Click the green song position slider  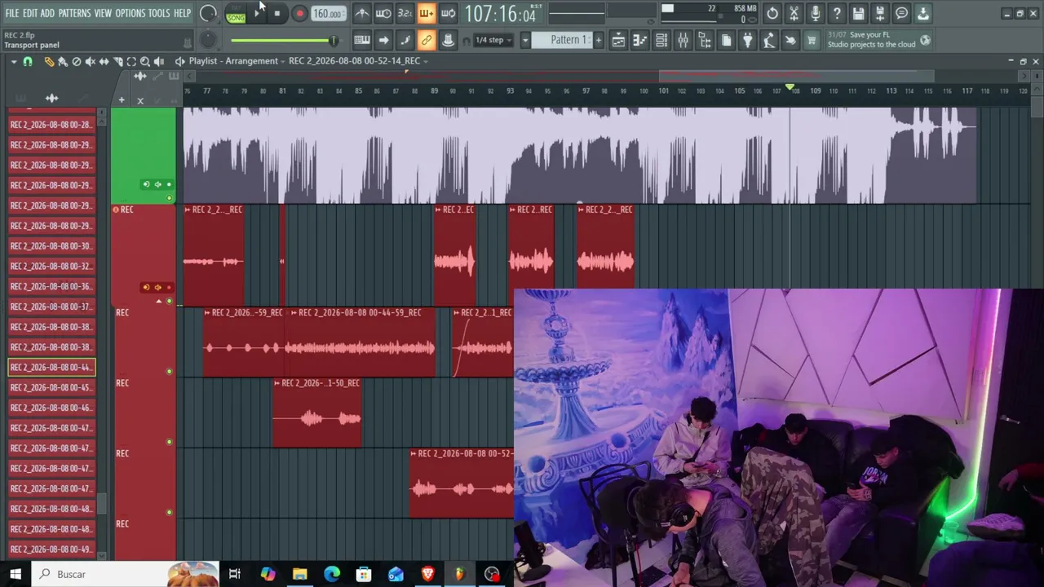pyautogui.click(x=284, y=40)
